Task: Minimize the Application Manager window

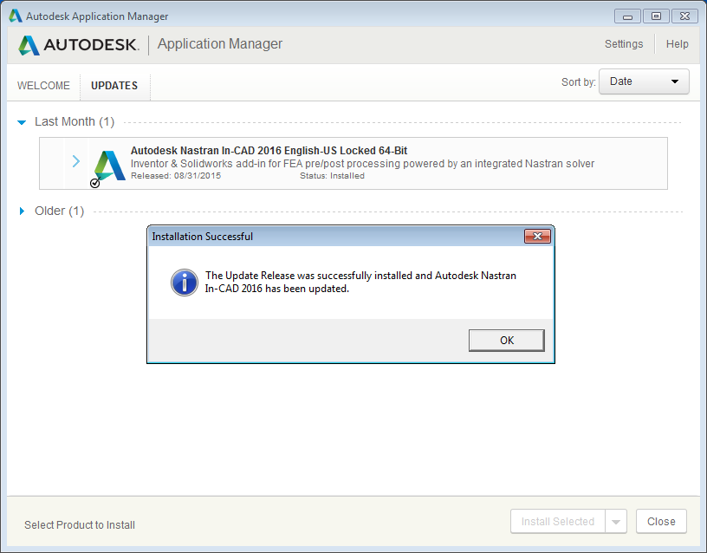Action: 627,16
